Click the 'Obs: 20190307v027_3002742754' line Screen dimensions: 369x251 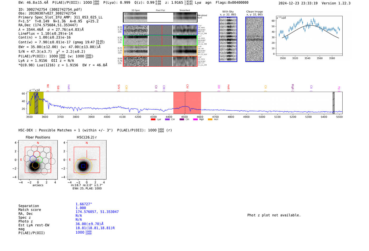coord(47,13)
